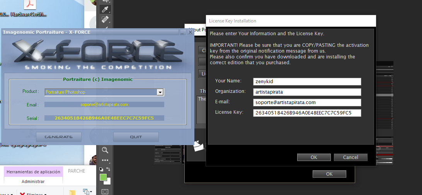Viewport: 422px width, 195px height.
Task: Close the X-FORCE keygen window
Action: tap(190, 32)
